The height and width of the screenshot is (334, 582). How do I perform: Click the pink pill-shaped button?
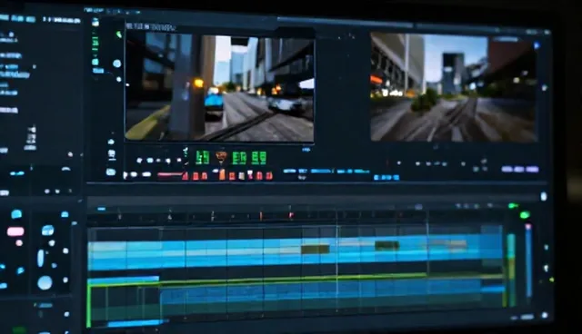pyautogui.click(x=15, y=231)
